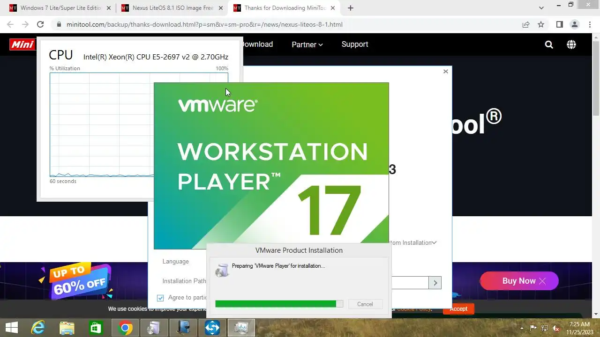Click the CPU utilization graph
Image resolution: width=600 pixels, height=337 pixels.
(x=102, y=125)
